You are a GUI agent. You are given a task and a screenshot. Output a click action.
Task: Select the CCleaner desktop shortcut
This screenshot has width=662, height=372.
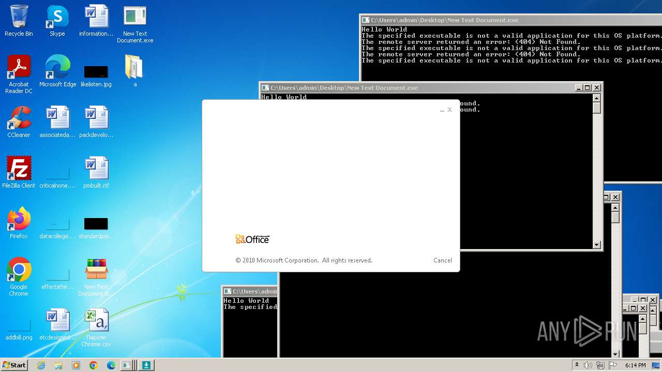coord(19,122)
